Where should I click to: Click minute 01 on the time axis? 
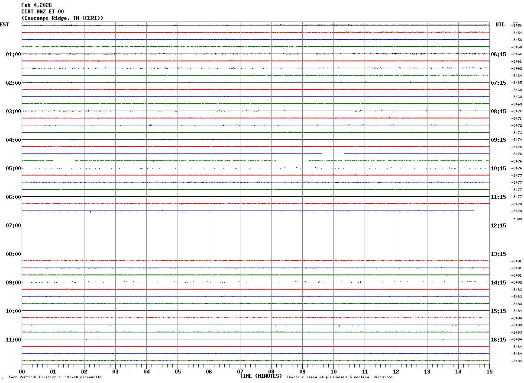point(53,372)
